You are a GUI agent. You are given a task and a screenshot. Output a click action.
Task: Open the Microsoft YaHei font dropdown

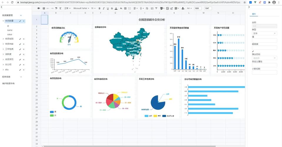[81, 8]
